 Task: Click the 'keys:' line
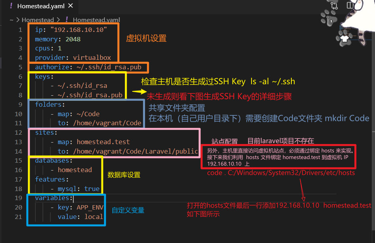pyautogui.click(x=44, y=76)
